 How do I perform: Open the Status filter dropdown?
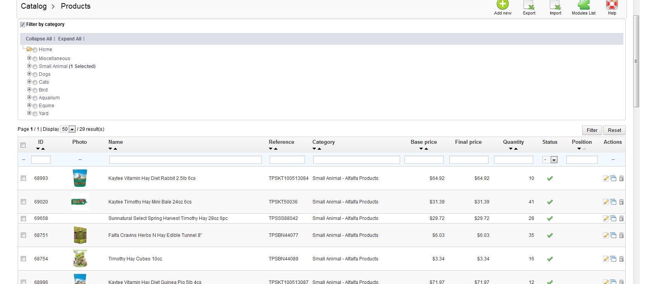pyautogui.click(x=550, y=160)
